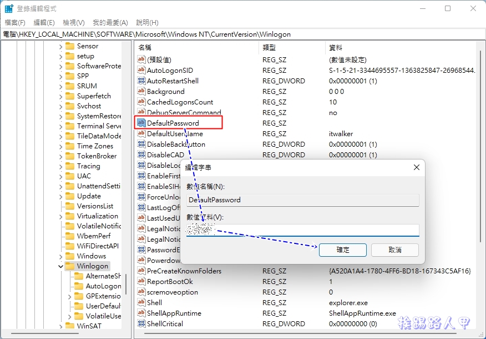Open the 我的最愛(A) menu
486x339 pixels.
tap(110, 23)
